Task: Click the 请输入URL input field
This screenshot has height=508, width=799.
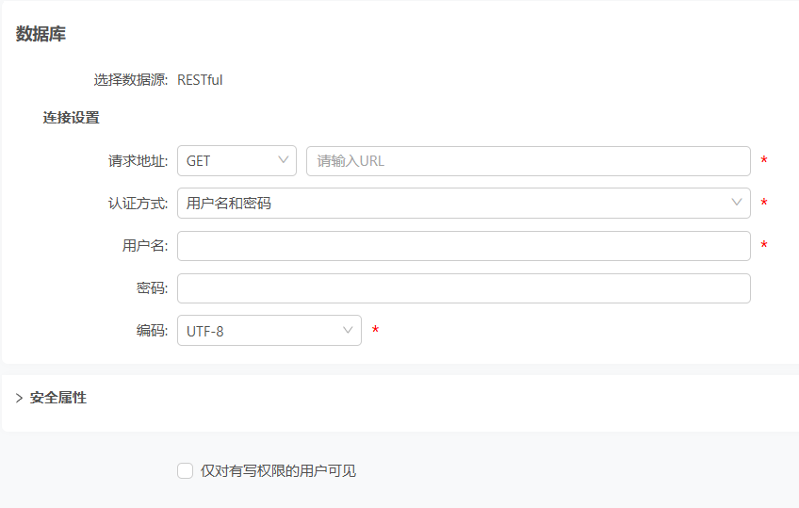Action: click(529, 161)
